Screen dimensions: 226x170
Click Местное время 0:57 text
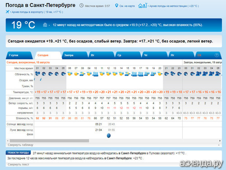pyautogui.click(x=97, y=6)
